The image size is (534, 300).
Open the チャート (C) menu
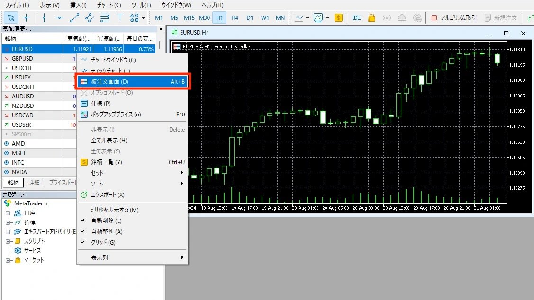click(x=109, y=5)
